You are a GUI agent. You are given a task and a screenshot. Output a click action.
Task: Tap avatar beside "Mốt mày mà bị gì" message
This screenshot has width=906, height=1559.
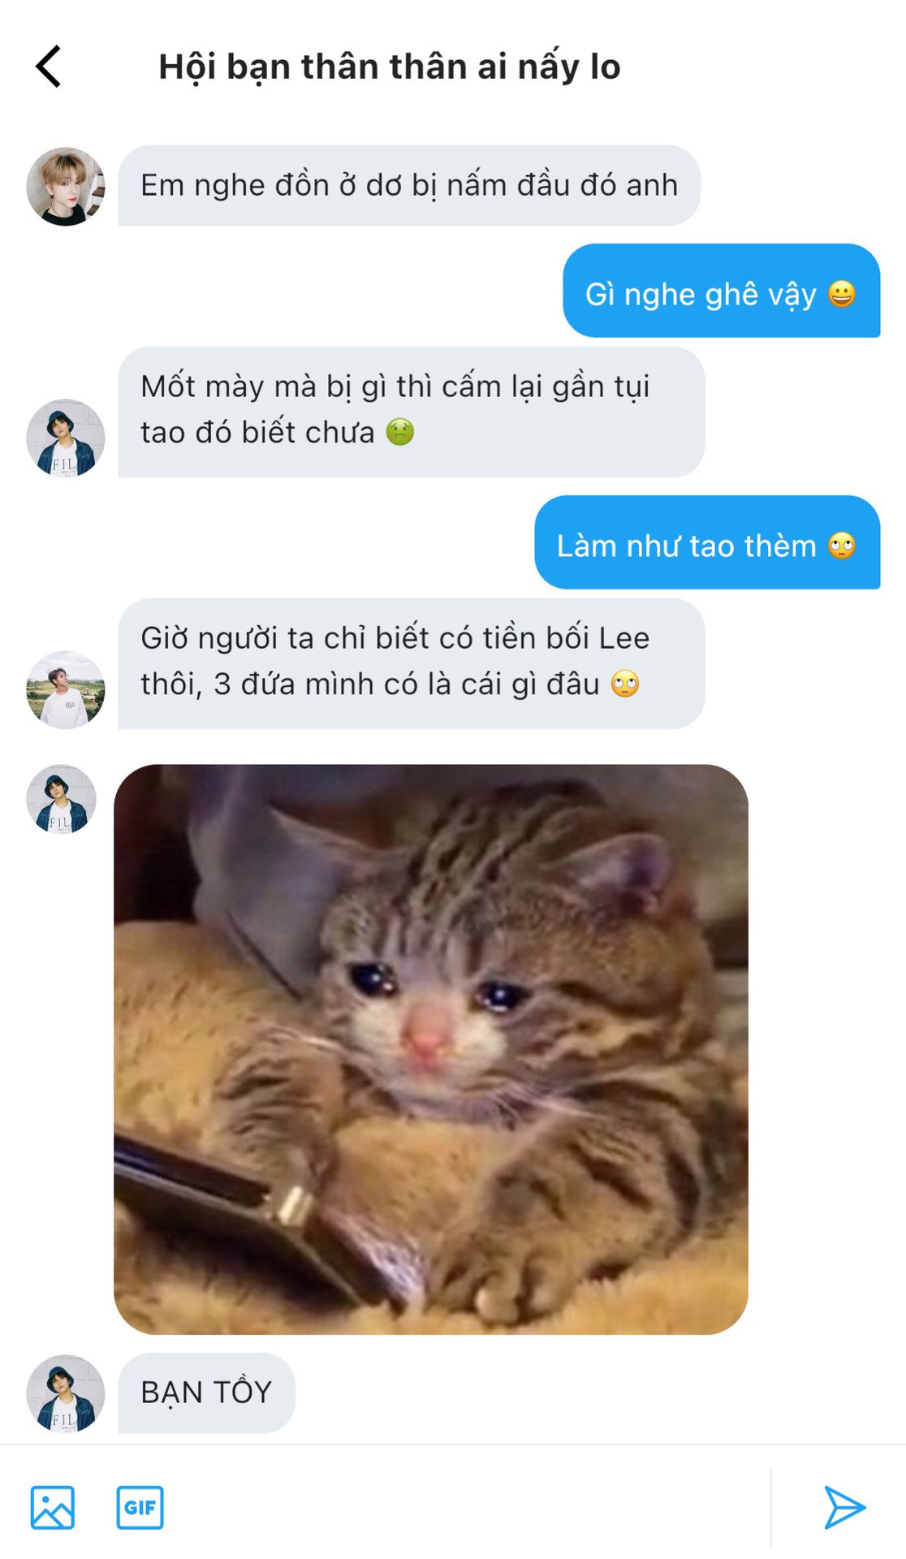(66, 438)
